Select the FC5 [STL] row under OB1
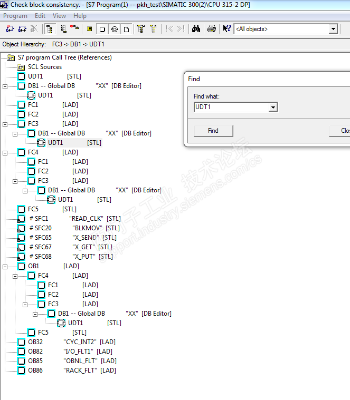350x400 pixels. 62,333
